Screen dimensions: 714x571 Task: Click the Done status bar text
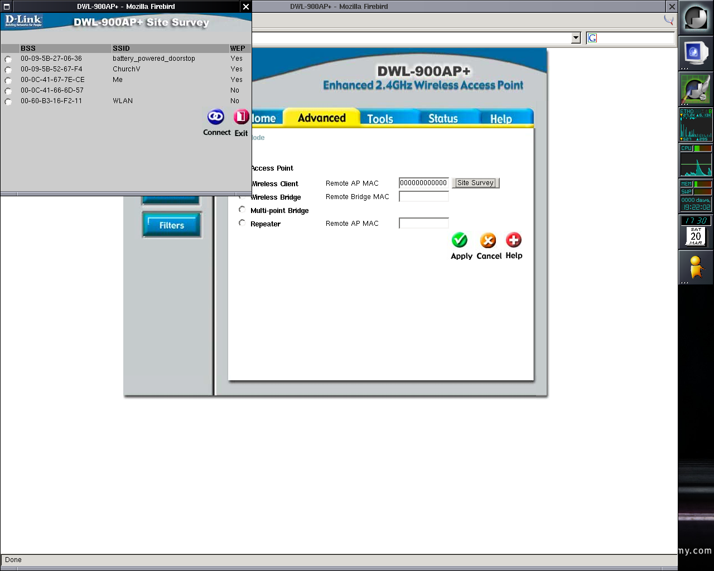[13, 560]
